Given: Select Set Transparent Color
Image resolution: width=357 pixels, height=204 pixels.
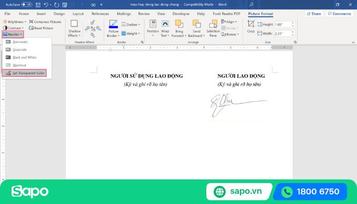Looking at the screenshot, I should 24,73.
